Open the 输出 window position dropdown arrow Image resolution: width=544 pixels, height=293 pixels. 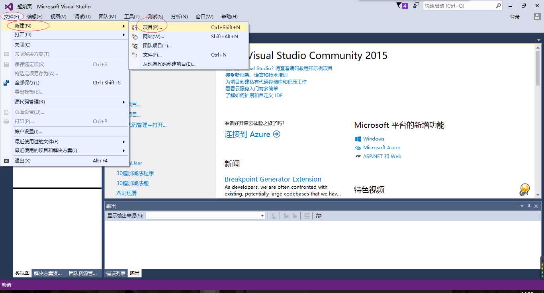tap(522, 206)
